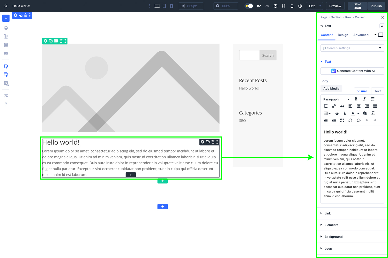Click the Generate Content With AI button
The height and width of the screenshot is (258, 388).
(352, 71)
